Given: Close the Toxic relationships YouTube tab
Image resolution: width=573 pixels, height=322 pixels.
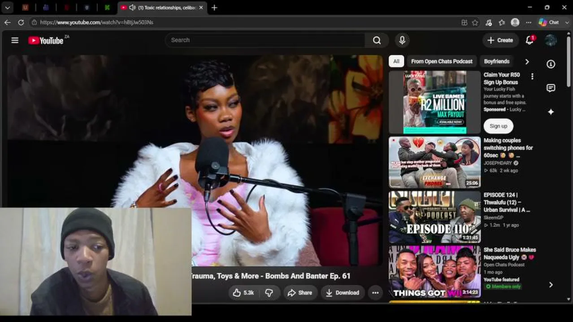Looking at the screenshot, I should pyautogui.click(x=201, y=8).
